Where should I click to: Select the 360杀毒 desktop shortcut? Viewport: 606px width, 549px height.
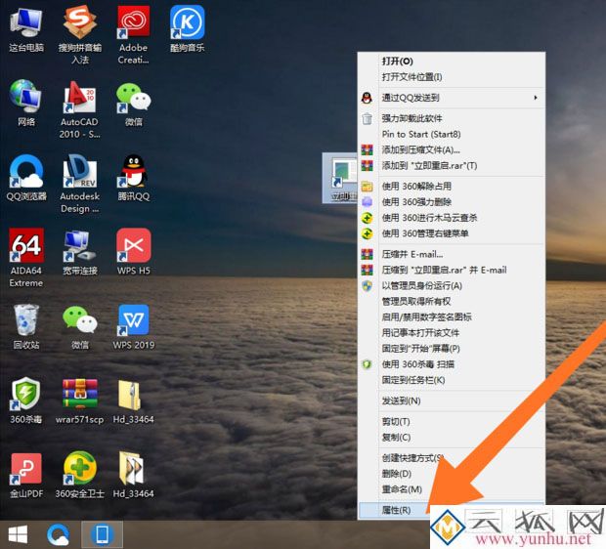click(x=25, y=401)
